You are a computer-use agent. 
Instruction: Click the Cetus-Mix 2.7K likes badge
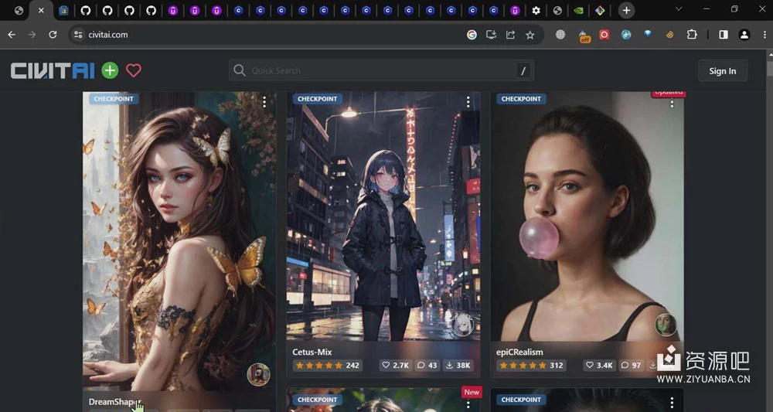(395, 366)
